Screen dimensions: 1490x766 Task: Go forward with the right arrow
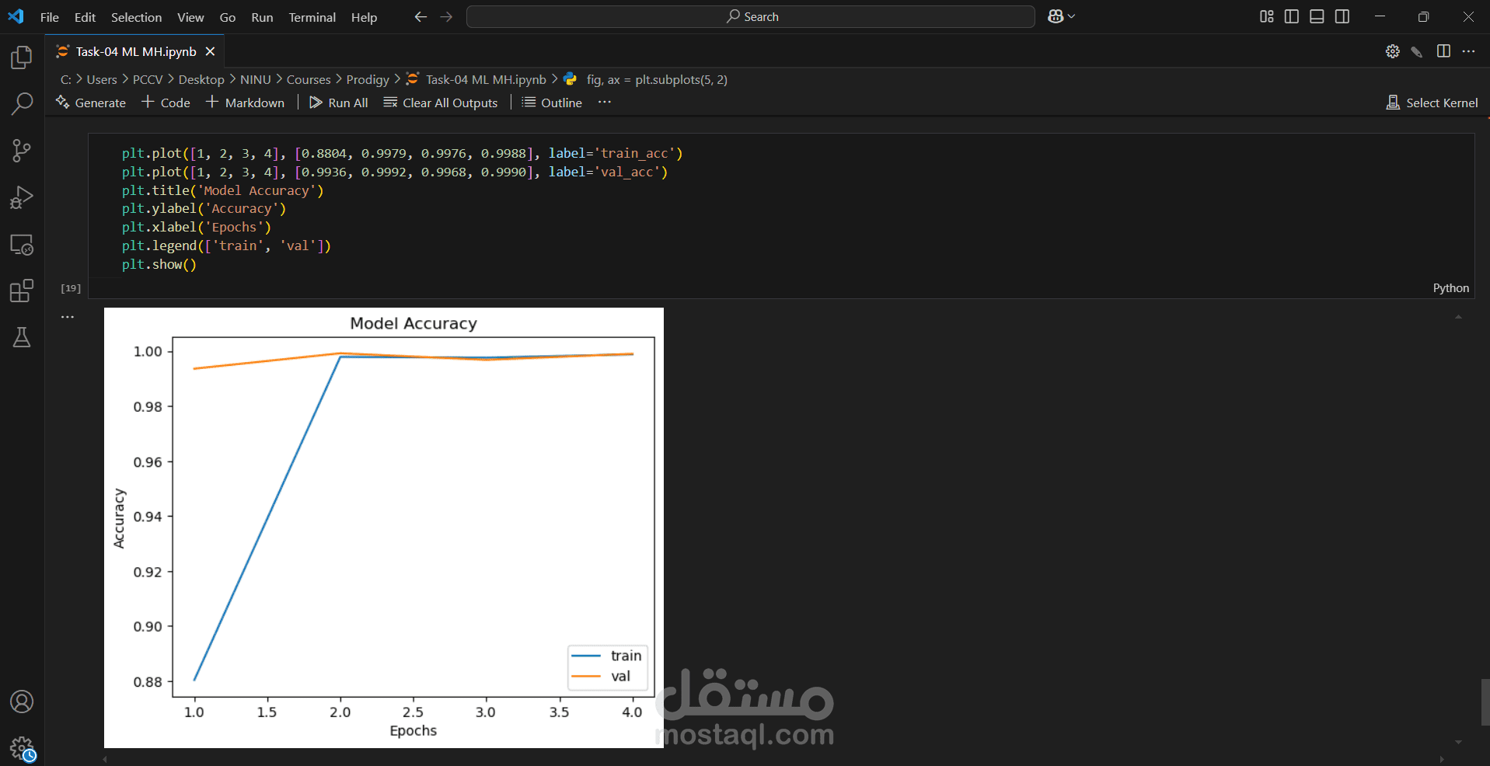[x=446, y=16]
